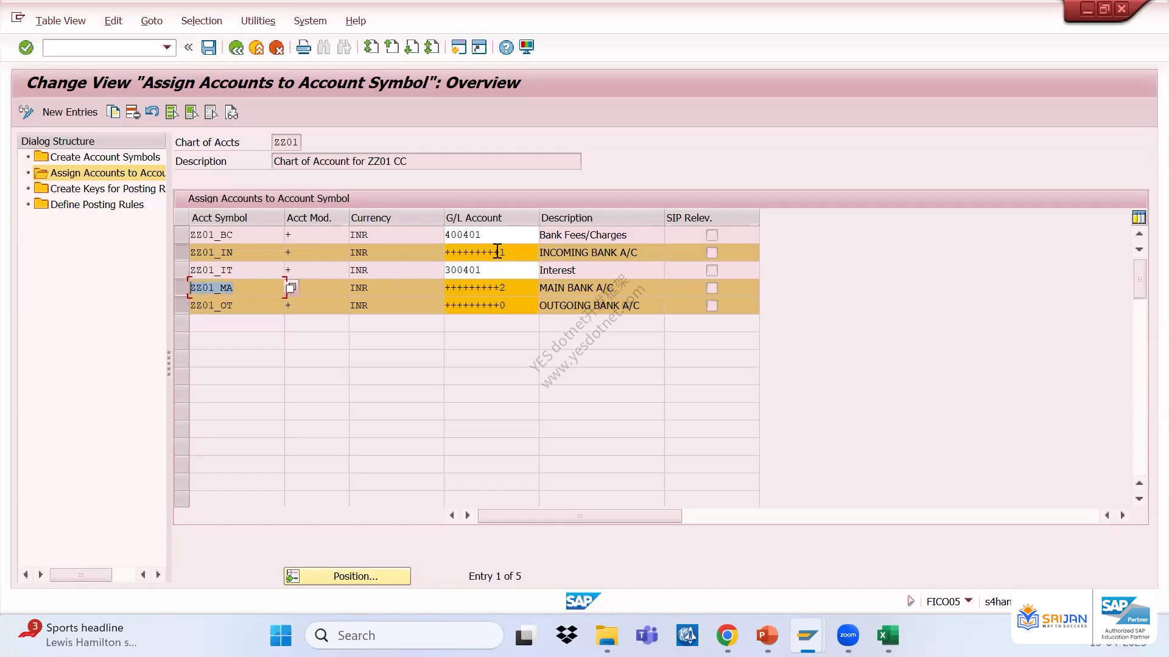Enable SIP Relev. checkbox for Interest row
This screenshot has width=1169, height=657.
click(x=712, y=270)
